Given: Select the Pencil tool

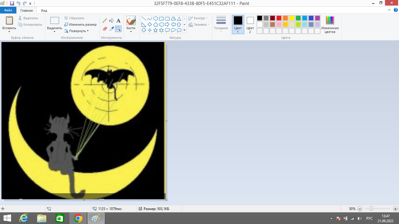Looking at the screenshot, I should point(105,21).
